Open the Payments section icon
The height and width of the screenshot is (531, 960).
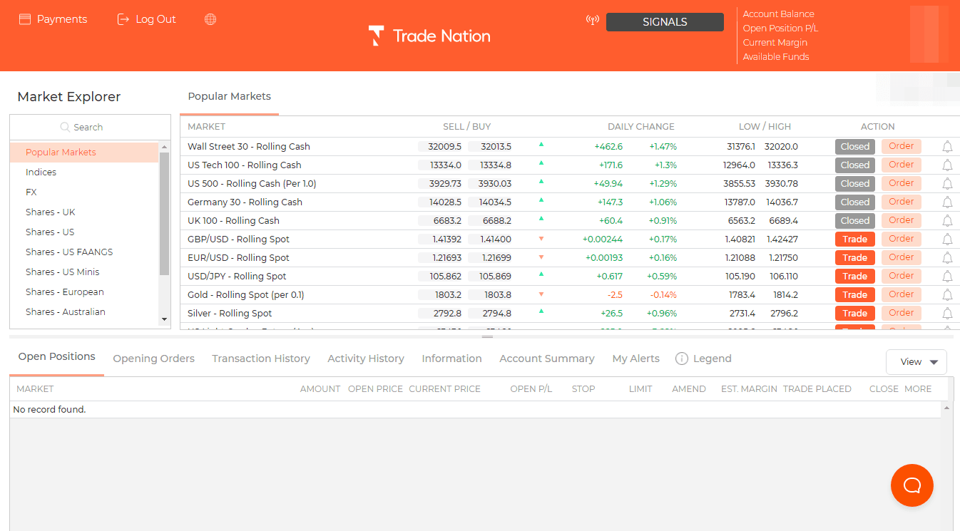26,19
